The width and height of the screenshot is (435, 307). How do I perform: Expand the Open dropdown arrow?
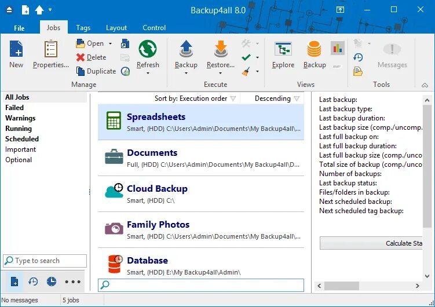(x=110, y=43)
